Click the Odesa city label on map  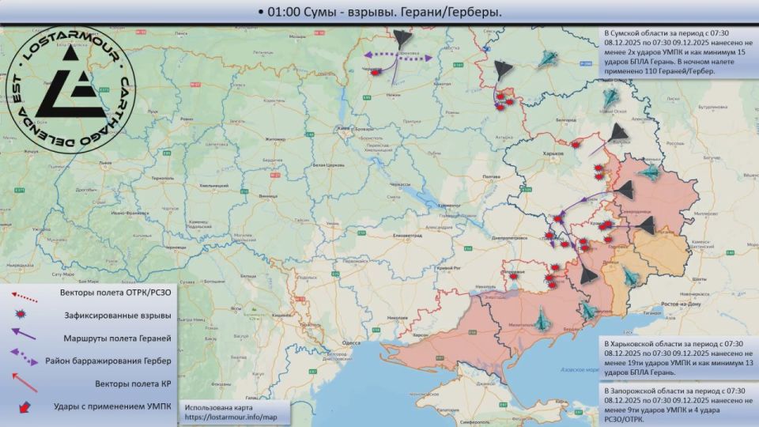[351, 342]
